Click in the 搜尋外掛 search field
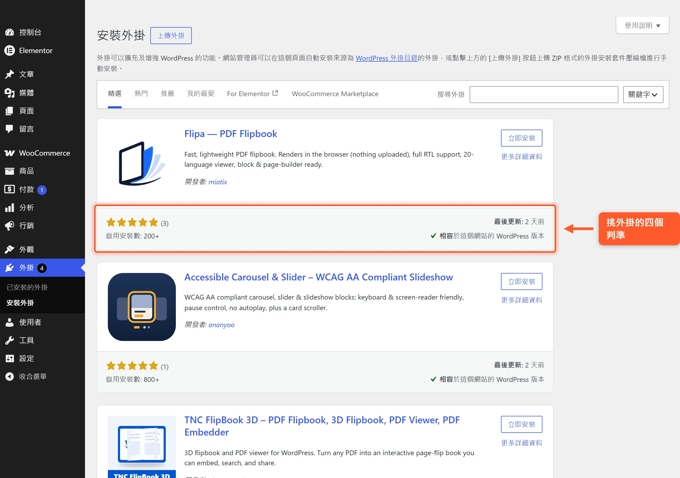 (544, 95)
